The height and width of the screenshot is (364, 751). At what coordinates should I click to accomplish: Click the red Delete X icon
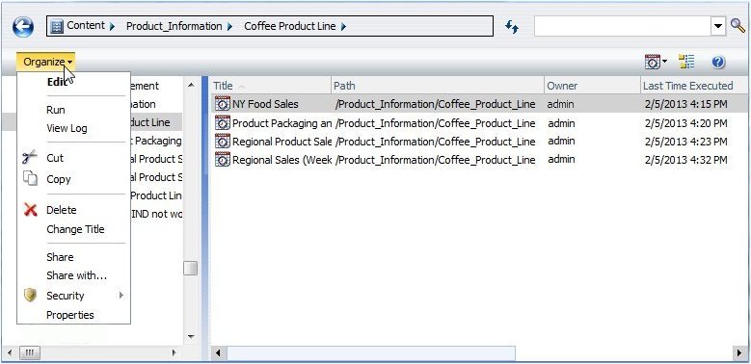coord(30,210)
